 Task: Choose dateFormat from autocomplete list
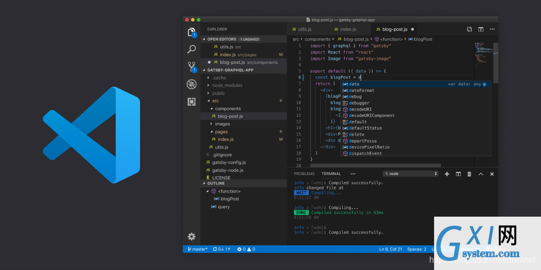tap(416, 90)
